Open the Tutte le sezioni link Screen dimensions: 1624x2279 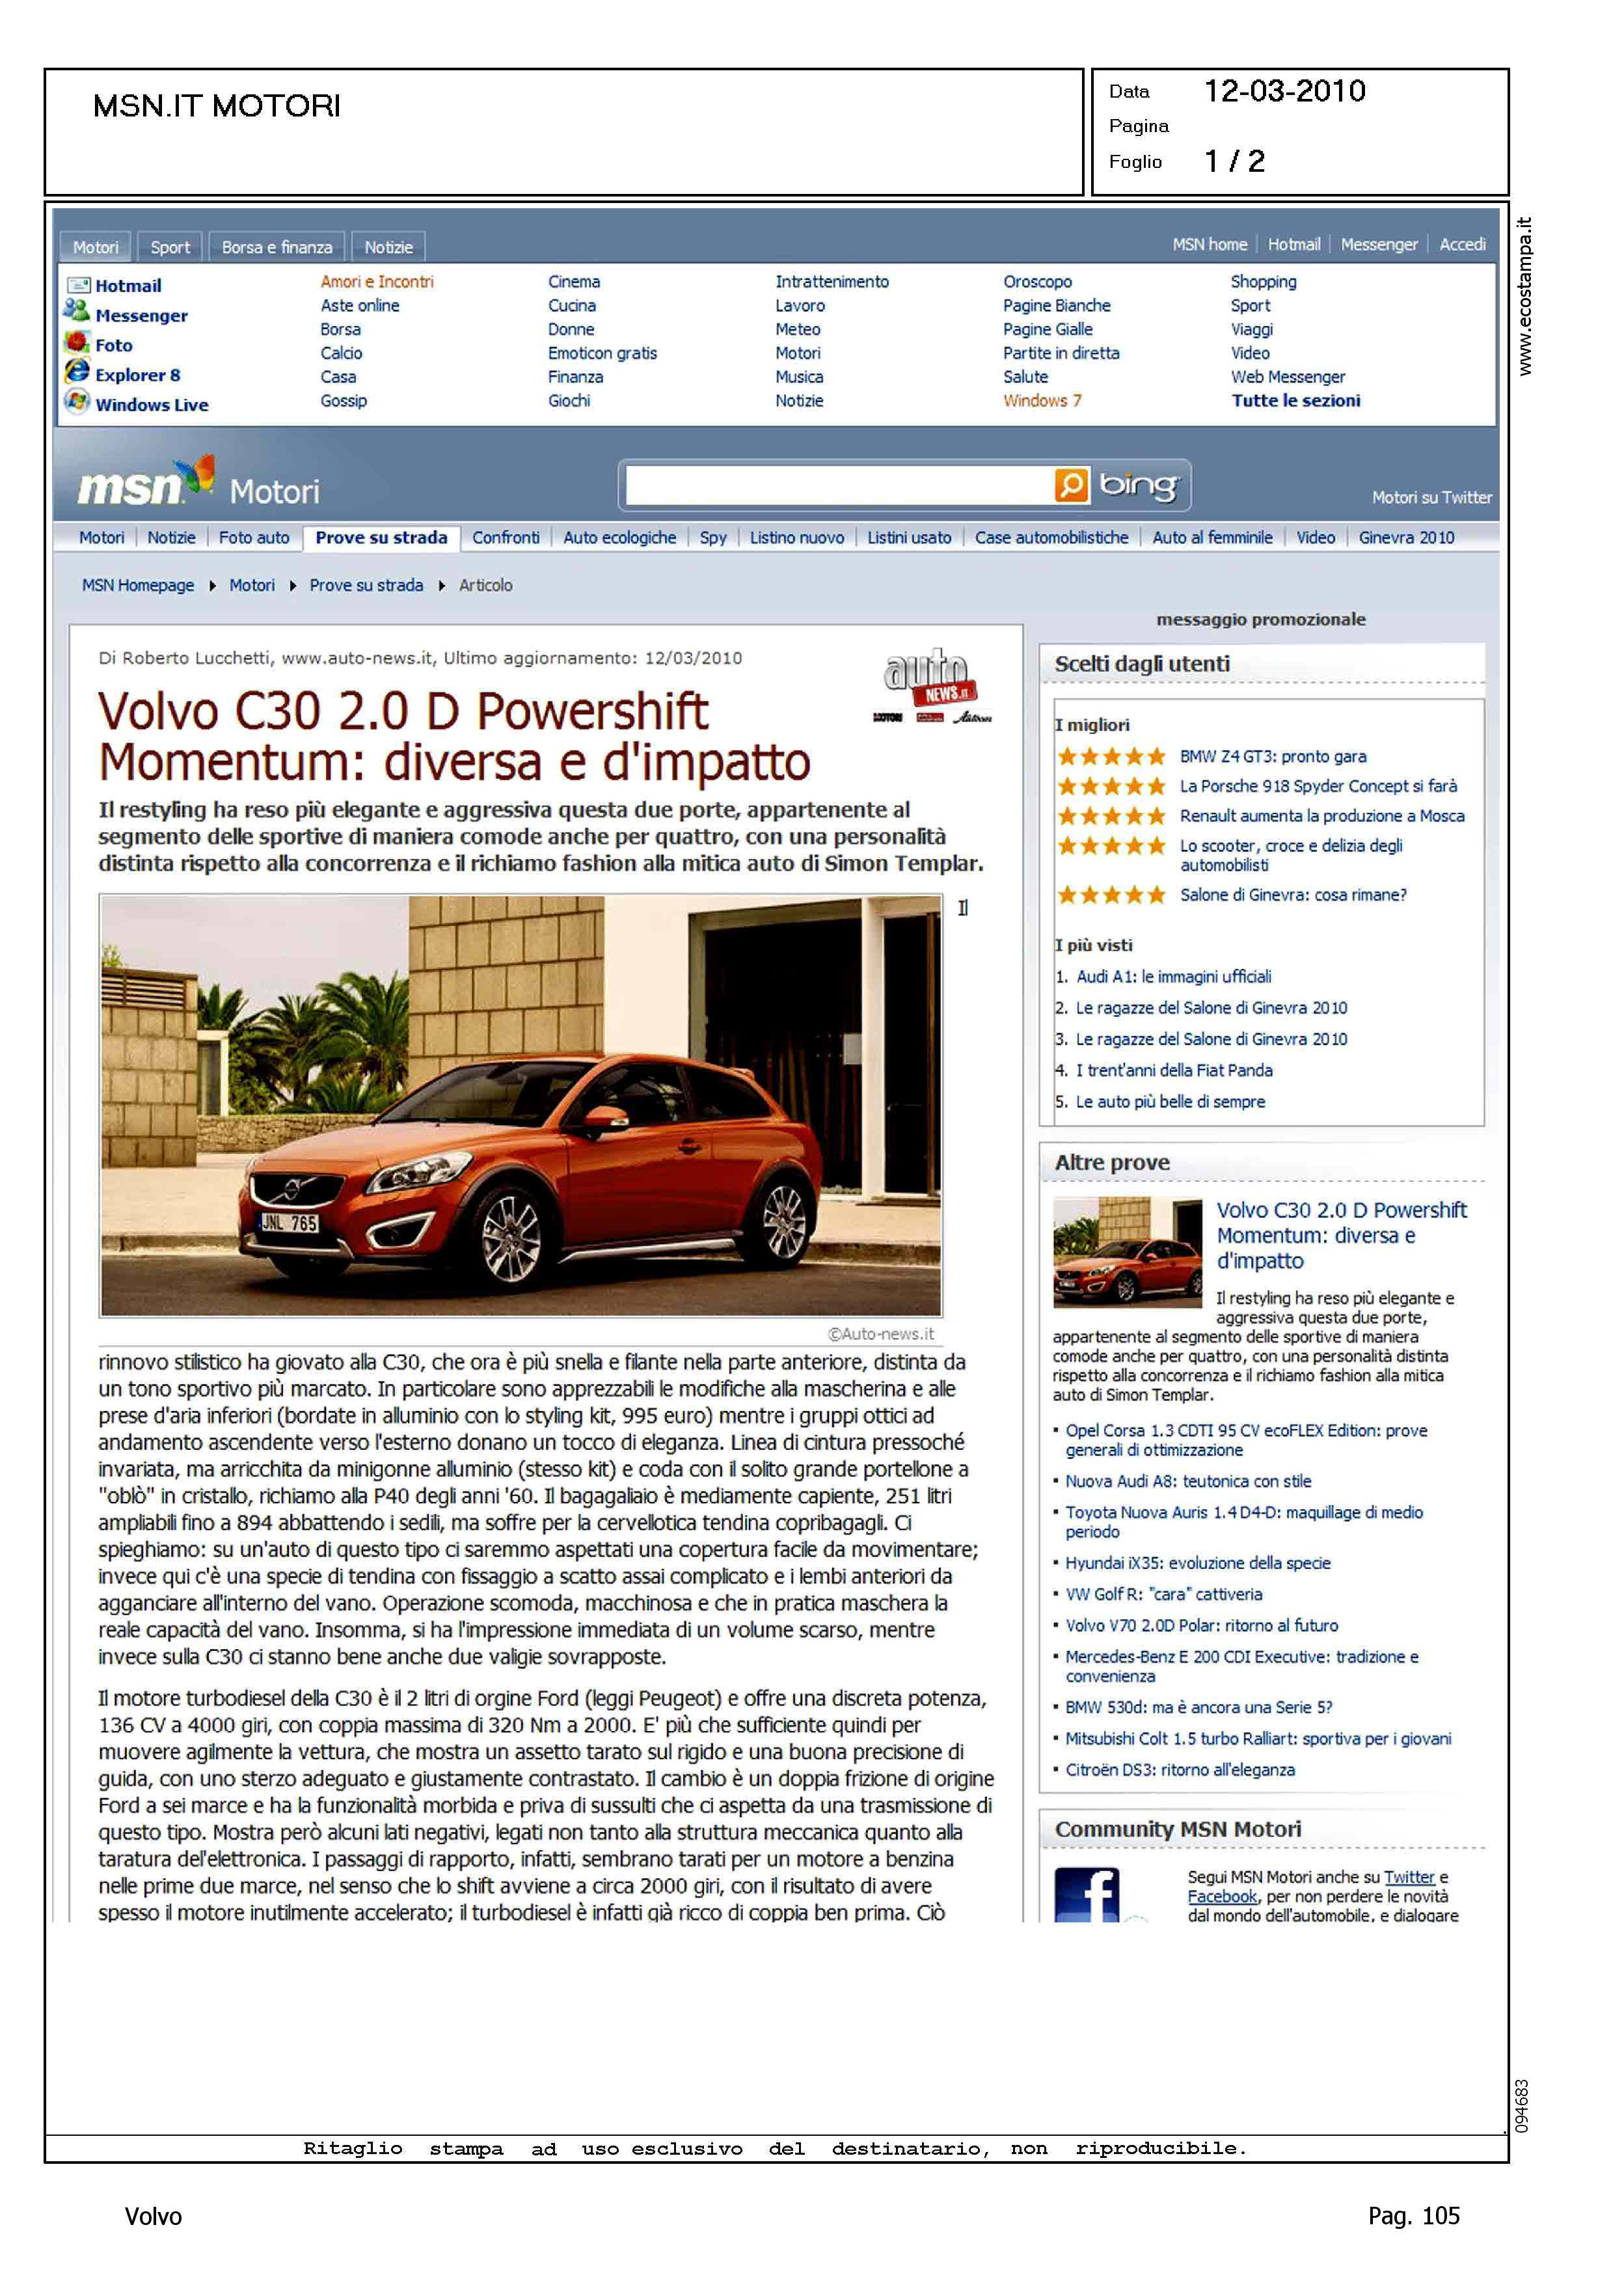[x=1295, y=401]
